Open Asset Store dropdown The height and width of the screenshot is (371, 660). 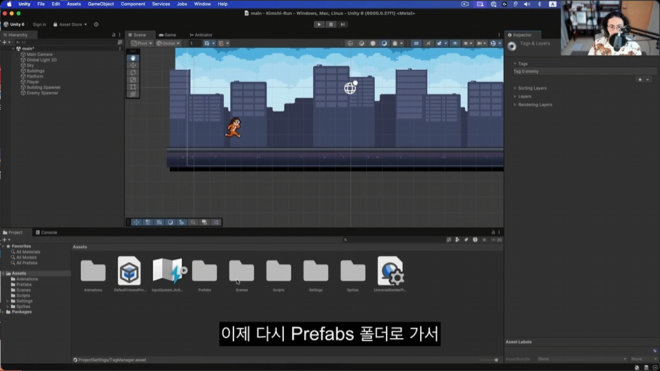70,24
